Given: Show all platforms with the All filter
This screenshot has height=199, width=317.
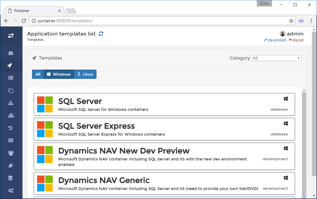Looking at the screenshot, I should (38, 74).
